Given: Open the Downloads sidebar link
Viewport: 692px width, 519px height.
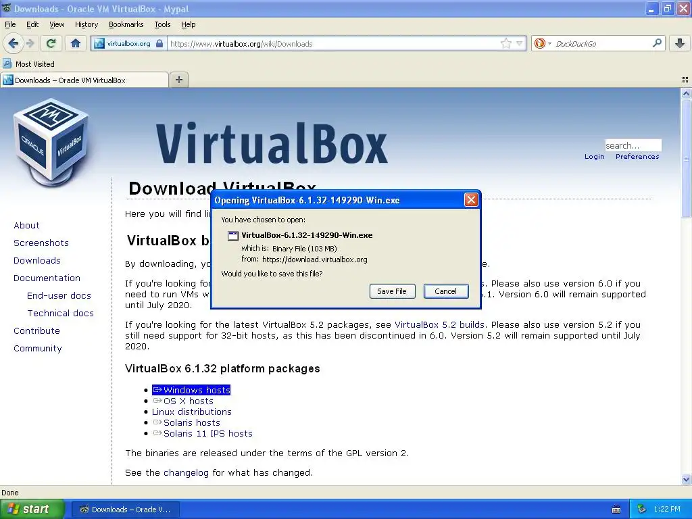Looking at the screenshot, I should click(37, 261).
